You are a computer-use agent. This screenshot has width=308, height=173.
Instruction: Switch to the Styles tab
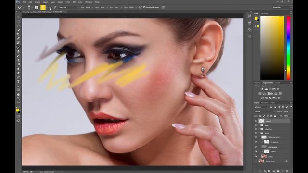click(278, 83)
